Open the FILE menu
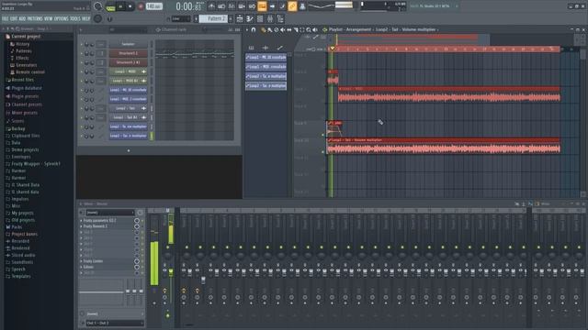Viewport: 588px width, 330px height. coord(6,18)
